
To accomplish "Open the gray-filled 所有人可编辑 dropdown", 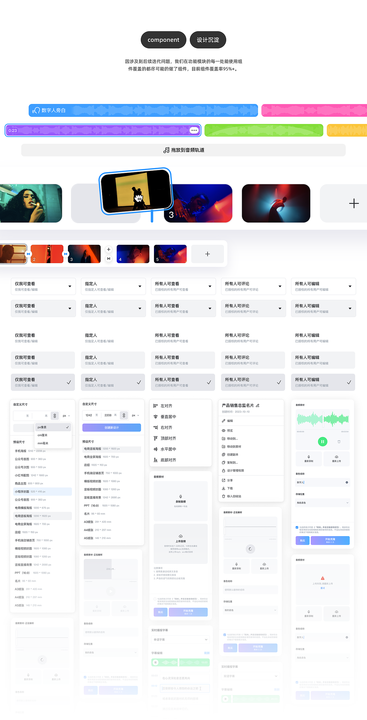I will point(323,308).
